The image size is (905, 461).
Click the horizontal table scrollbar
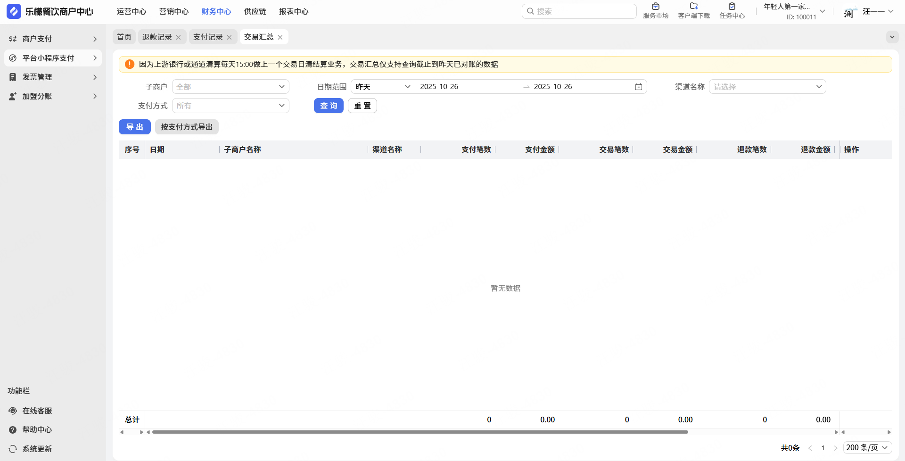click(420, 432)
